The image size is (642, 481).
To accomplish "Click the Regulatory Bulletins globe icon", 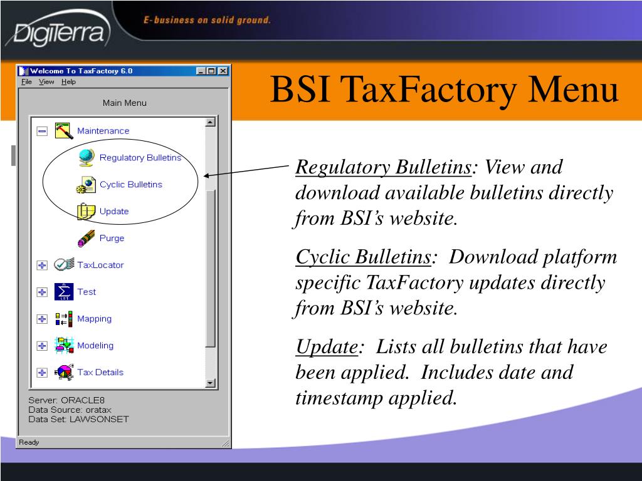I will coord(87,158).
